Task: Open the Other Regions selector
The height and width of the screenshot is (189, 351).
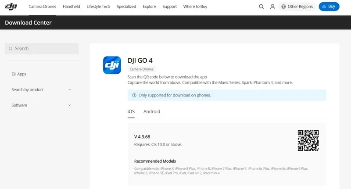Action: (x=297, y=7)
